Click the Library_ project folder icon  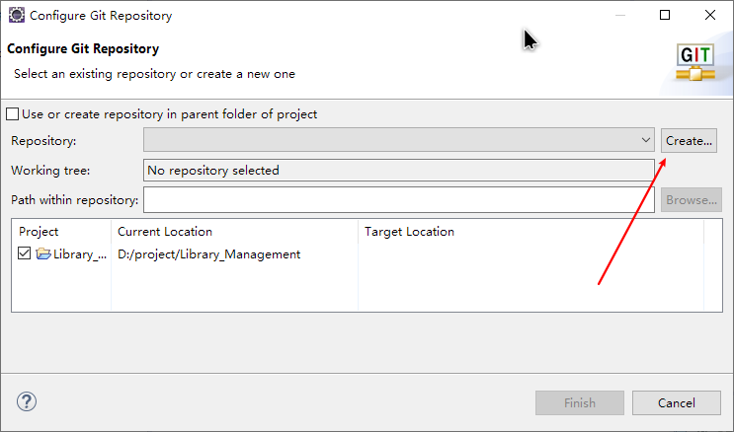click(43, 253)
